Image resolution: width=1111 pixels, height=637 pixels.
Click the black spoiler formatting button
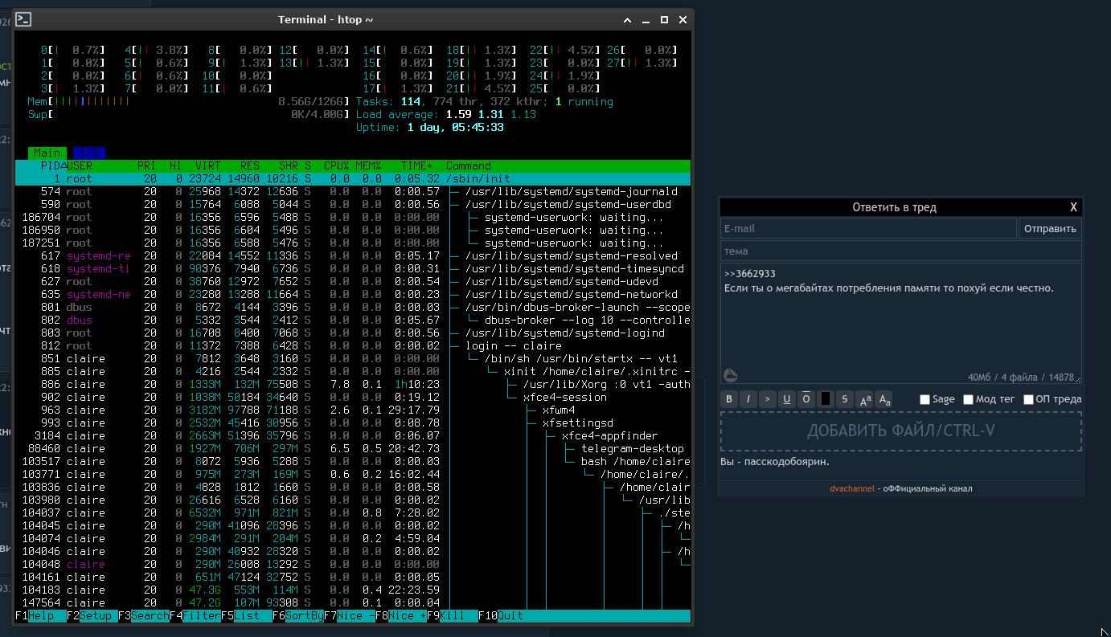tap(826, 399)
